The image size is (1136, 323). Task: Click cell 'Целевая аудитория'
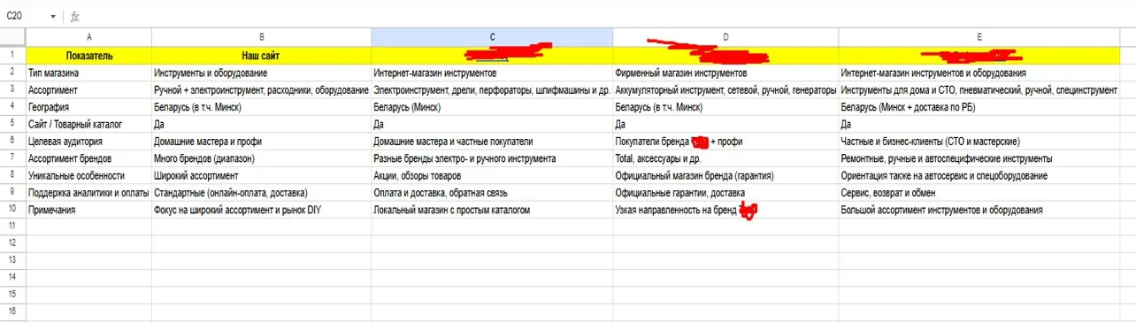pyautogui.click(x=88, y=142)
